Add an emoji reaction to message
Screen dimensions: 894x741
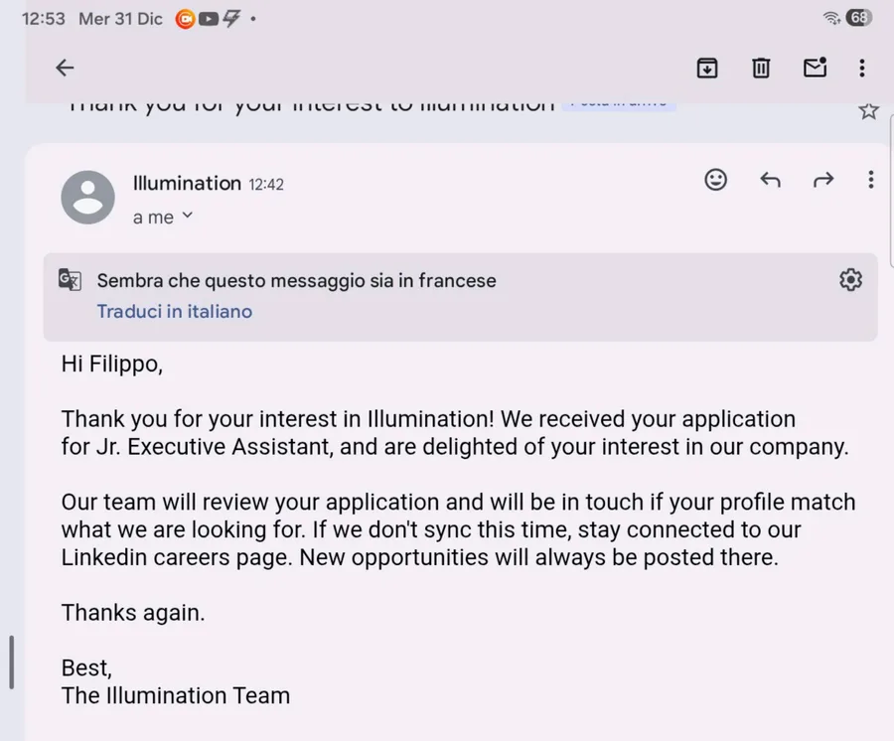coord(715,180)
